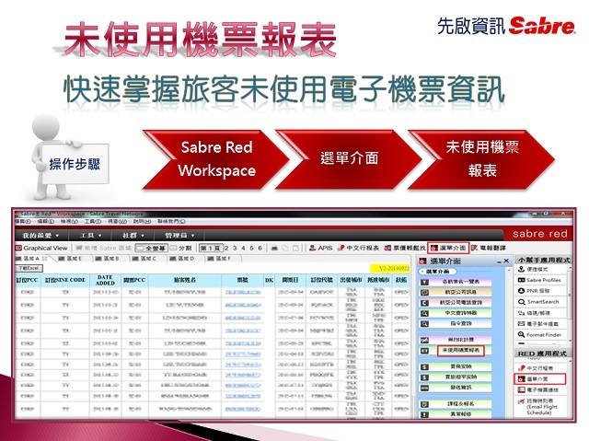Screen dimensions: 589x441
Task: Open 無PNR計價 in 選單介面 panel
Action: 456,340
